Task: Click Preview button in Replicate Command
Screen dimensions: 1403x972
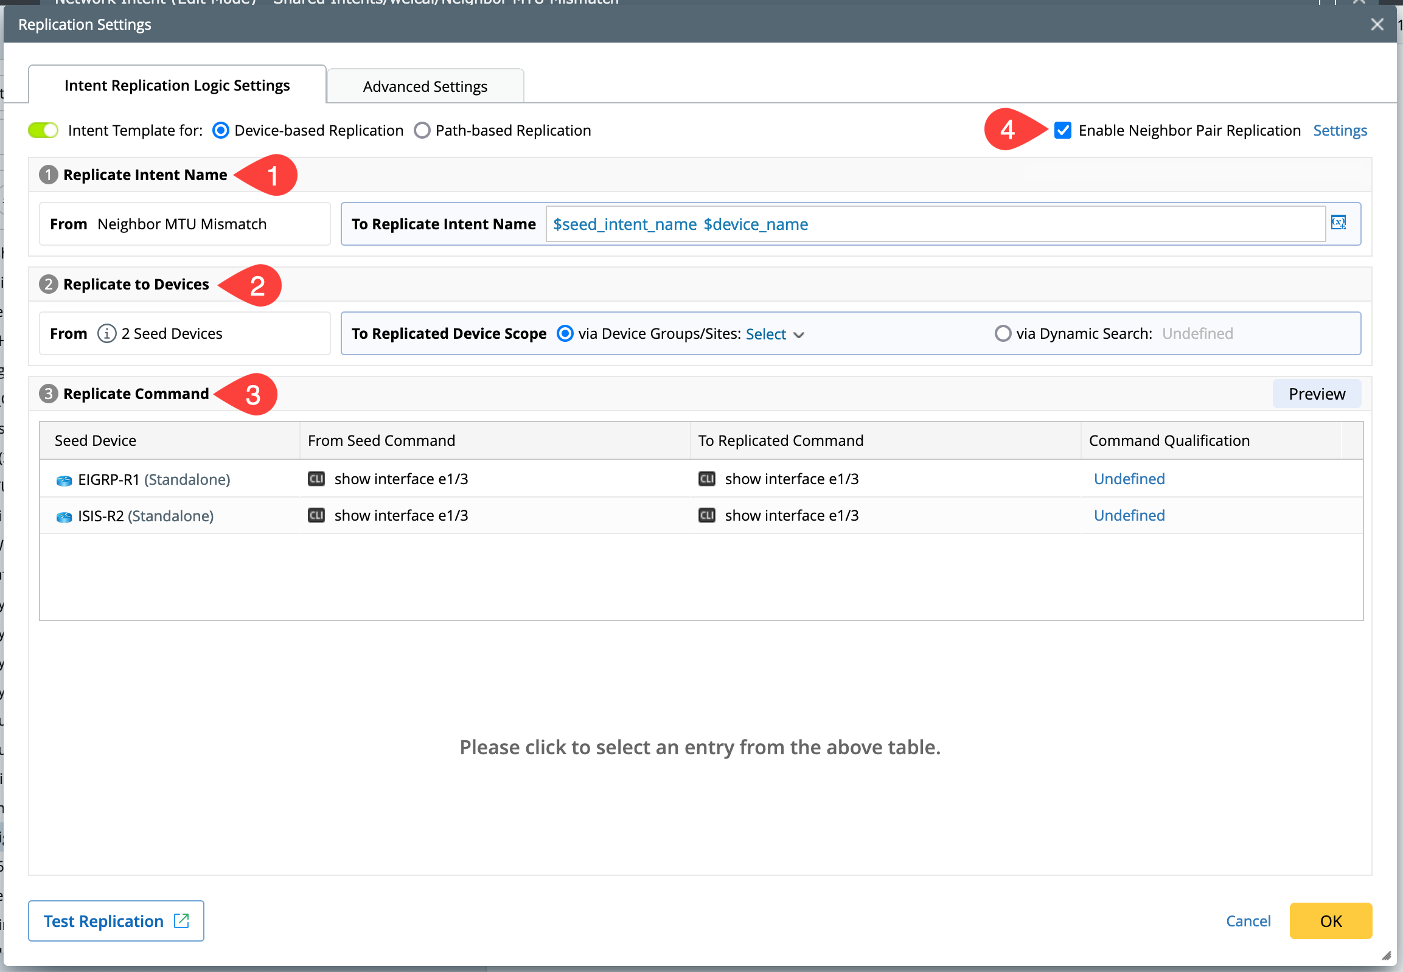Action: 1316,394
